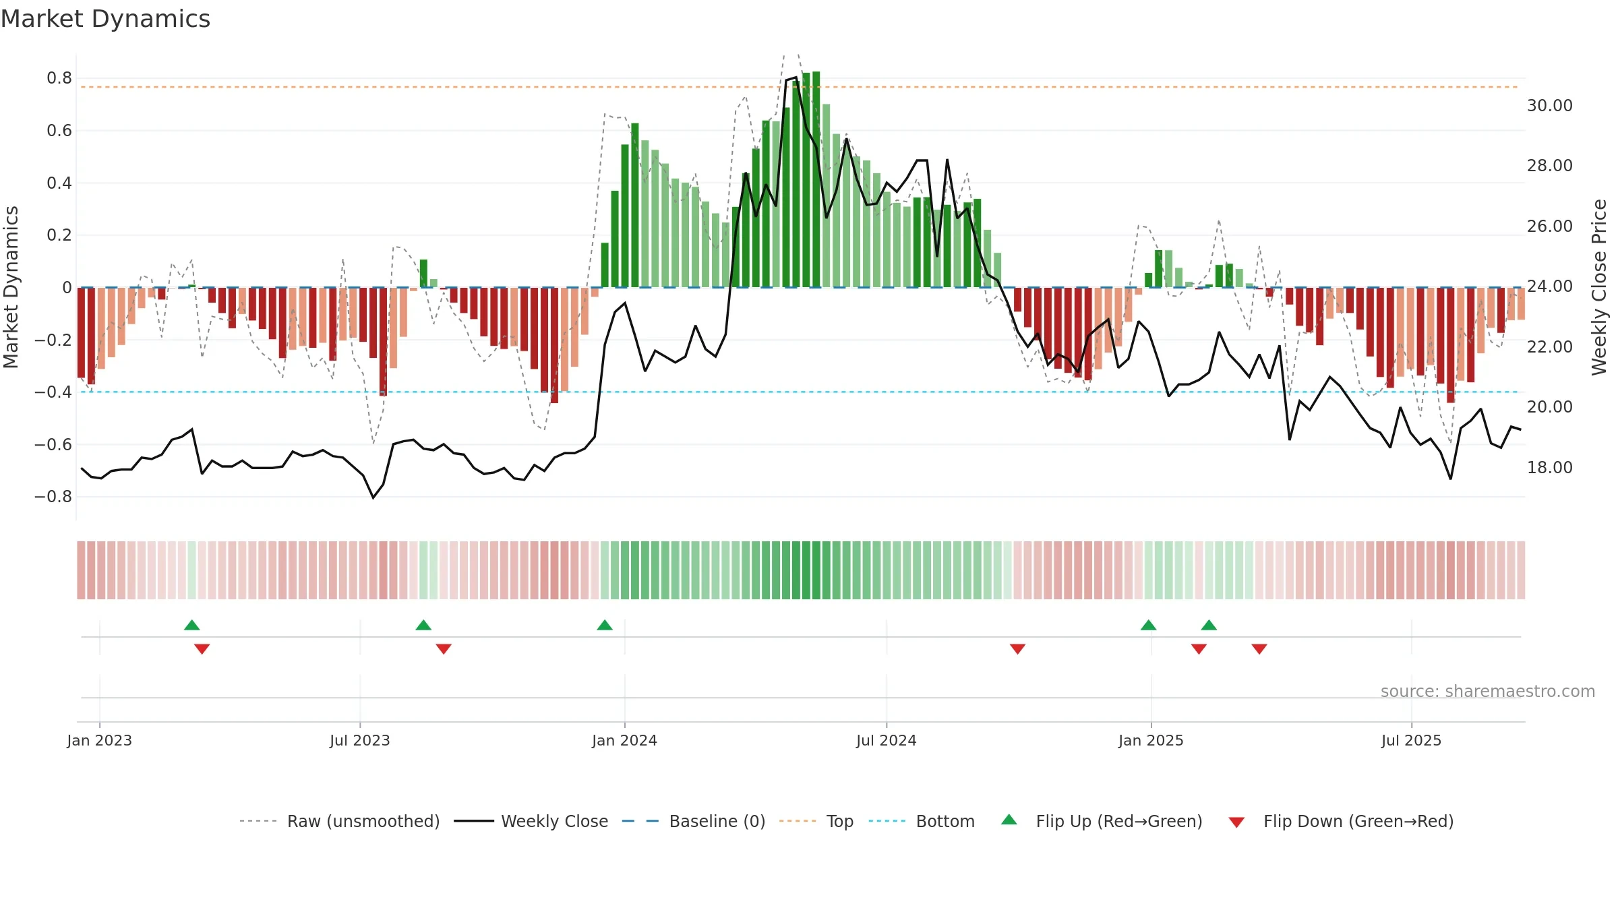1618x910 pixels.
Task: Click the source: sharemaestro.com text
Action: tap(1488, 692)
